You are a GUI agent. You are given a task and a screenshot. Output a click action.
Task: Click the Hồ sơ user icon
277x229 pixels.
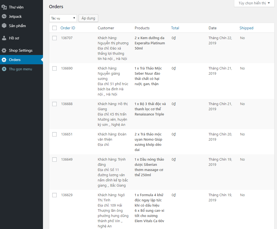click(4, 38)
